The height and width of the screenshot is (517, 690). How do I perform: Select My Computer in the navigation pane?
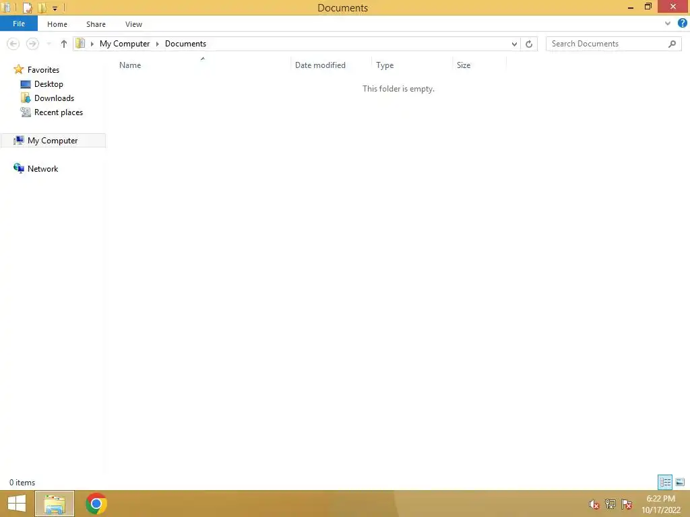(53, 140)
